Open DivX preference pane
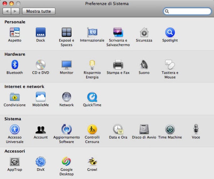Screen dimensions: 214x179 coord(41,161)
